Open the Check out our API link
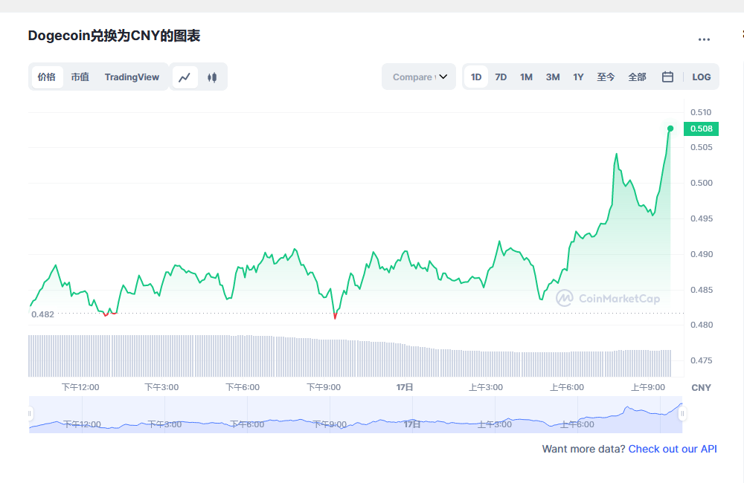 coord(673,449)
